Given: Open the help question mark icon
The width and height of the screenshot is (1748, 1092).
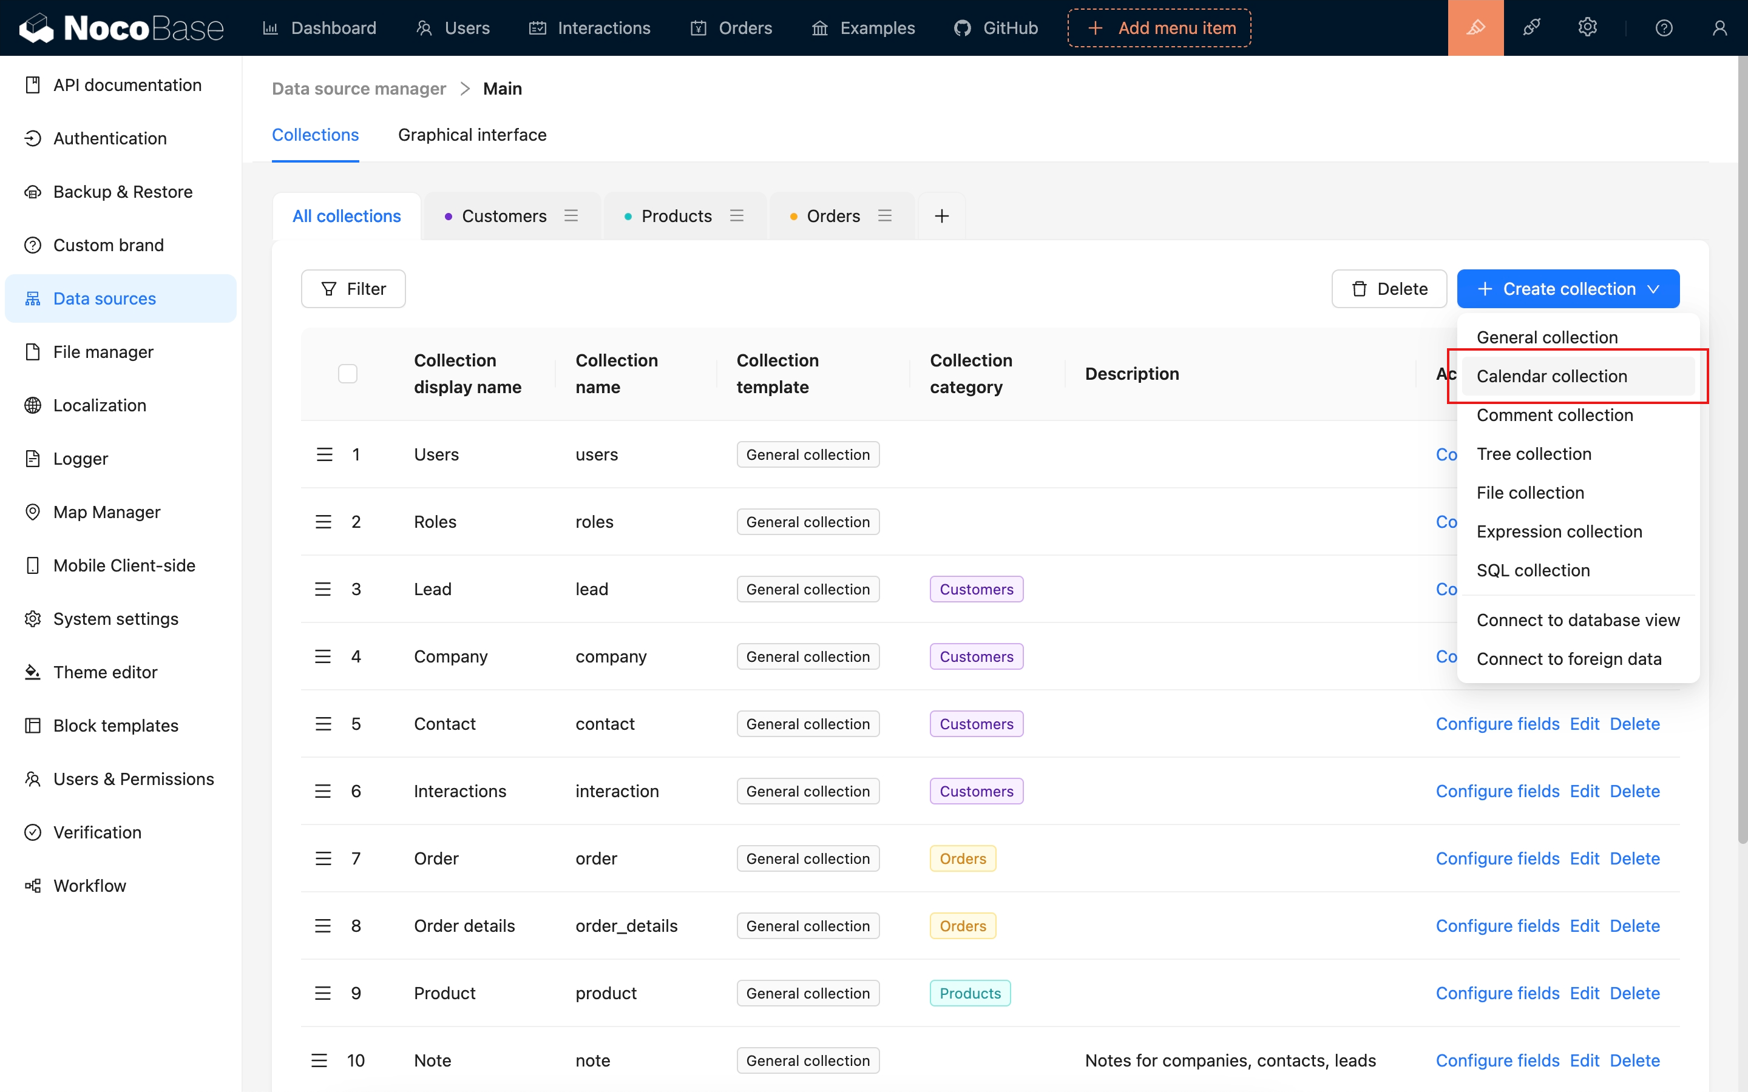Looking at the screenshot, I should tap(1664, 28).
